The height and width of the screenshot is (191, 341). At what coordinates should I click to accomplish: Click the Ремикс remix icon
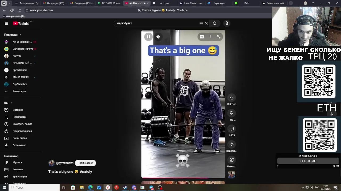(232, 160)
